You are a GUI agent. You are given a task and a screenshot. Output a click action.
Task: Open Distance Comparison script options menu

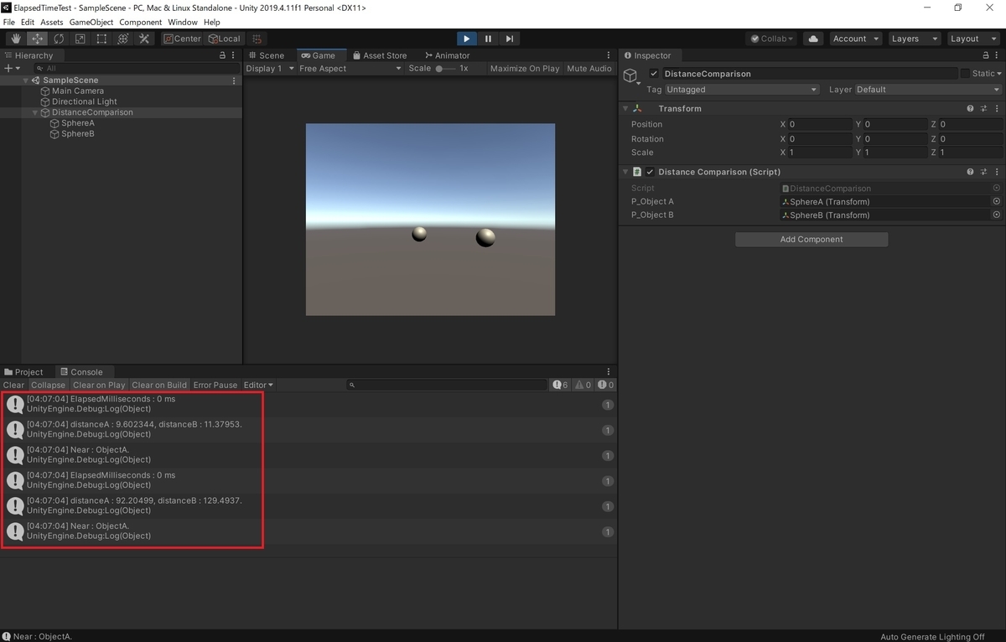click(x=997, y=172)
